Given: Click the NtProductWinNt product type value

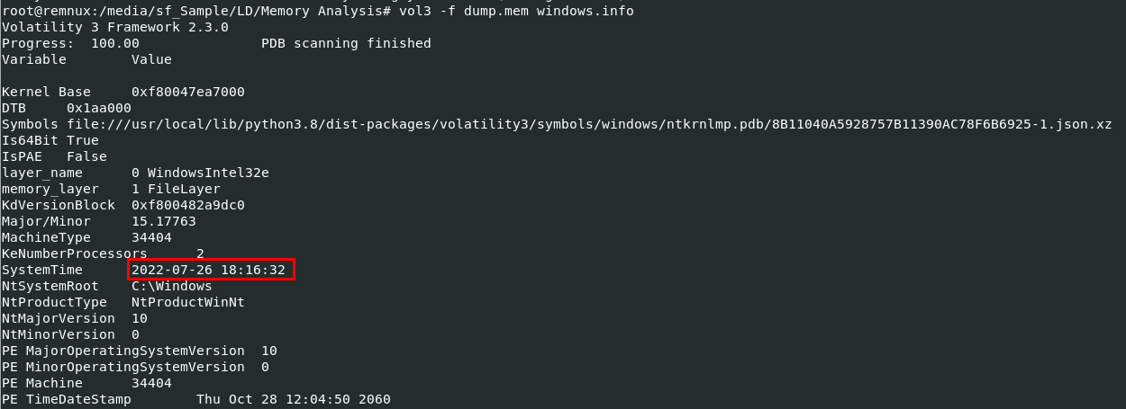Looking at the screenshot, I should click(187, 302).
